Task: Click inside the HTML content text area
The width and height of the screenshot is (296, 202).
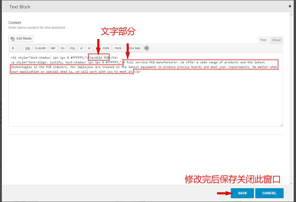Action: click(145, 99)
